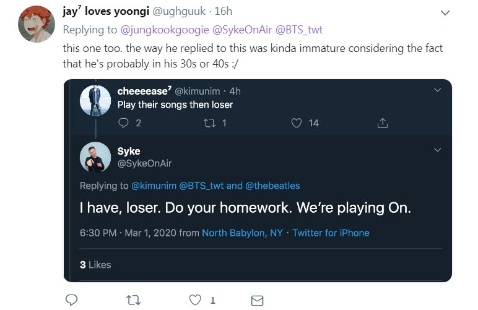Open more options chevron on Syke's tweet
Viewport: 478px width, 310px height.
click(437, 150)
